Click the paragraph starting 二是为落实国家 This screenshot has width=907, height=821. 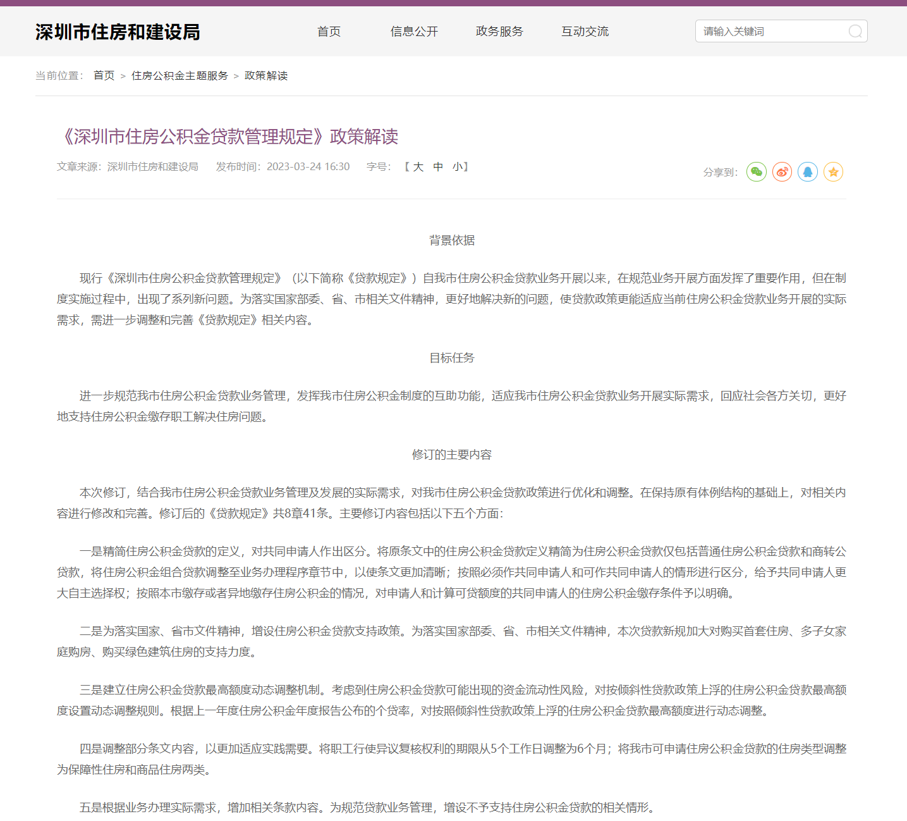452,641
